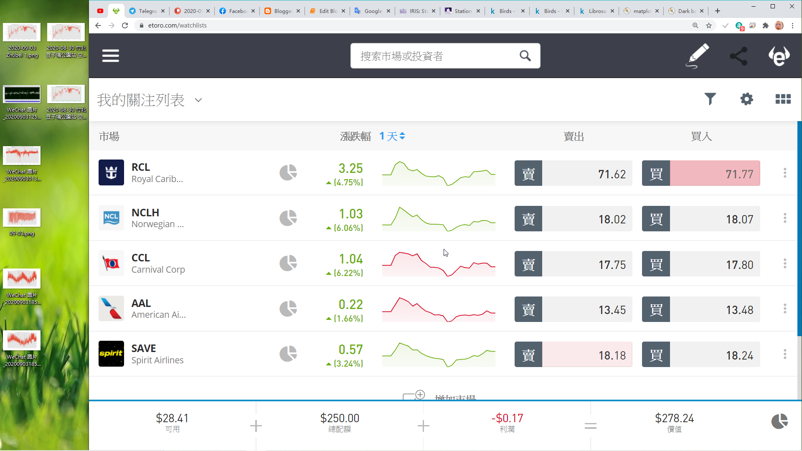Click the browser address bar URL
Image resolution: width=802 pixels, height=451 pixels.
pyautogui.click(x=178, y=25)
